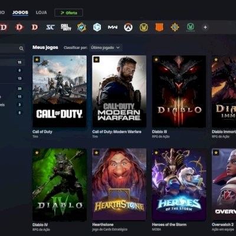Open the Diablo IV title link
236x236 pixels.
(x=40, y=225)
